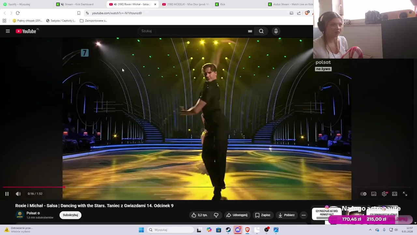This screenshot has width=417, height=235.
Task: Open Microsoft Store from taskbar
Action: [x=219, y=230]
